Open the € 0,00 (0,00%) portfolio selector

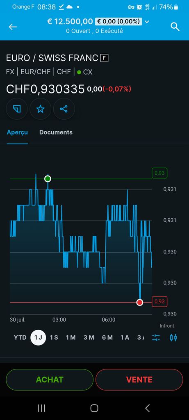(x=118, y=21)
